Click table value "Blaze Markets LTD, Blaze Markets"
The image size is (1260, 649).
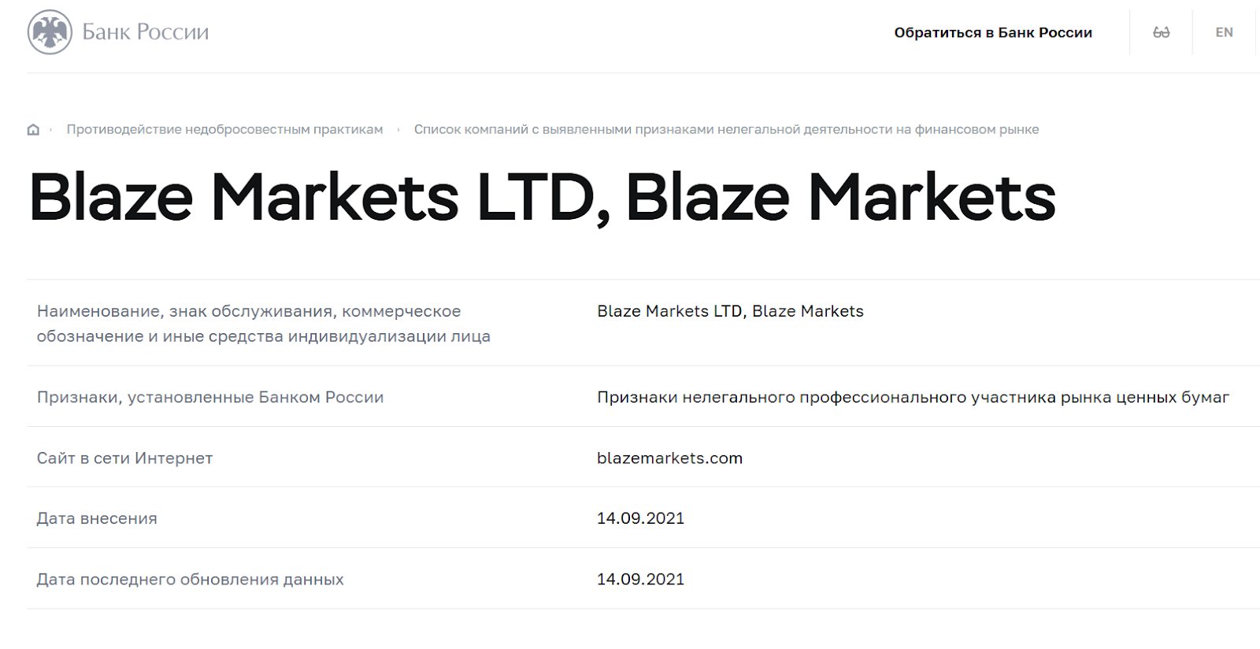[x=730, y=311]
